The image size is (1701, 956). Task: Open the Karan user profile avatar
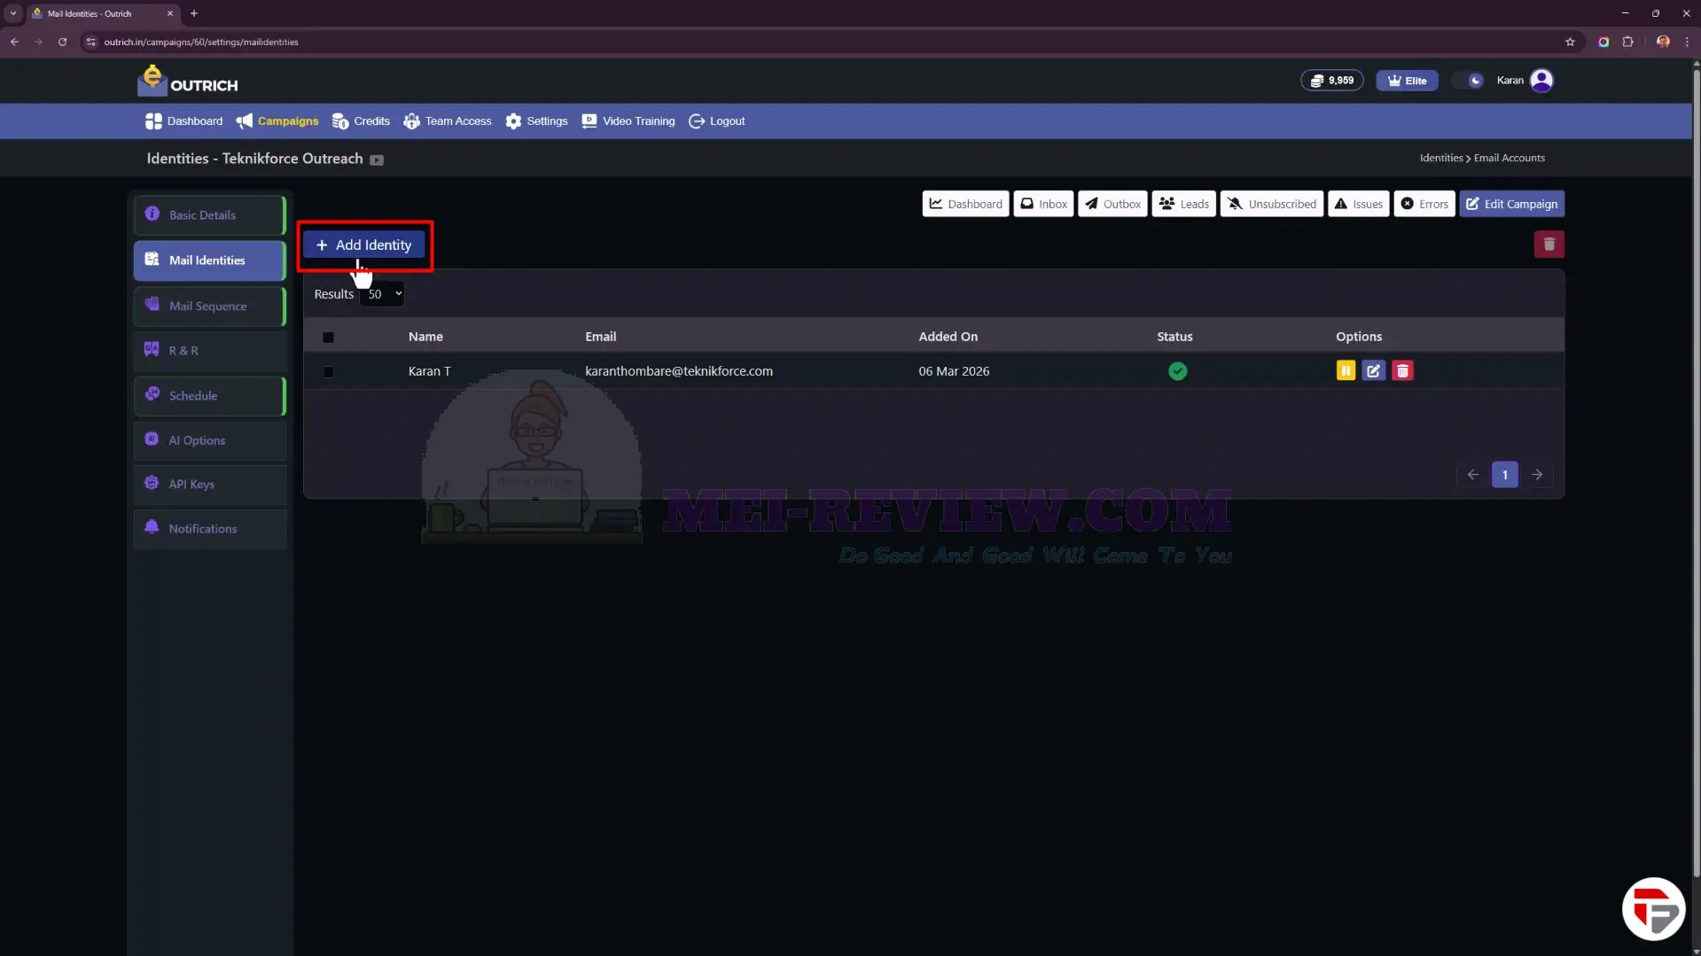[x=1541, y=81]
